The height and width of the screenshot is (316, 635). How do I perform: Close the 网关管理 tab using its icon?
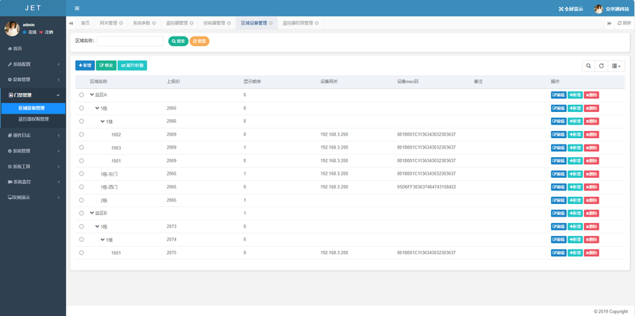(121, 23)
